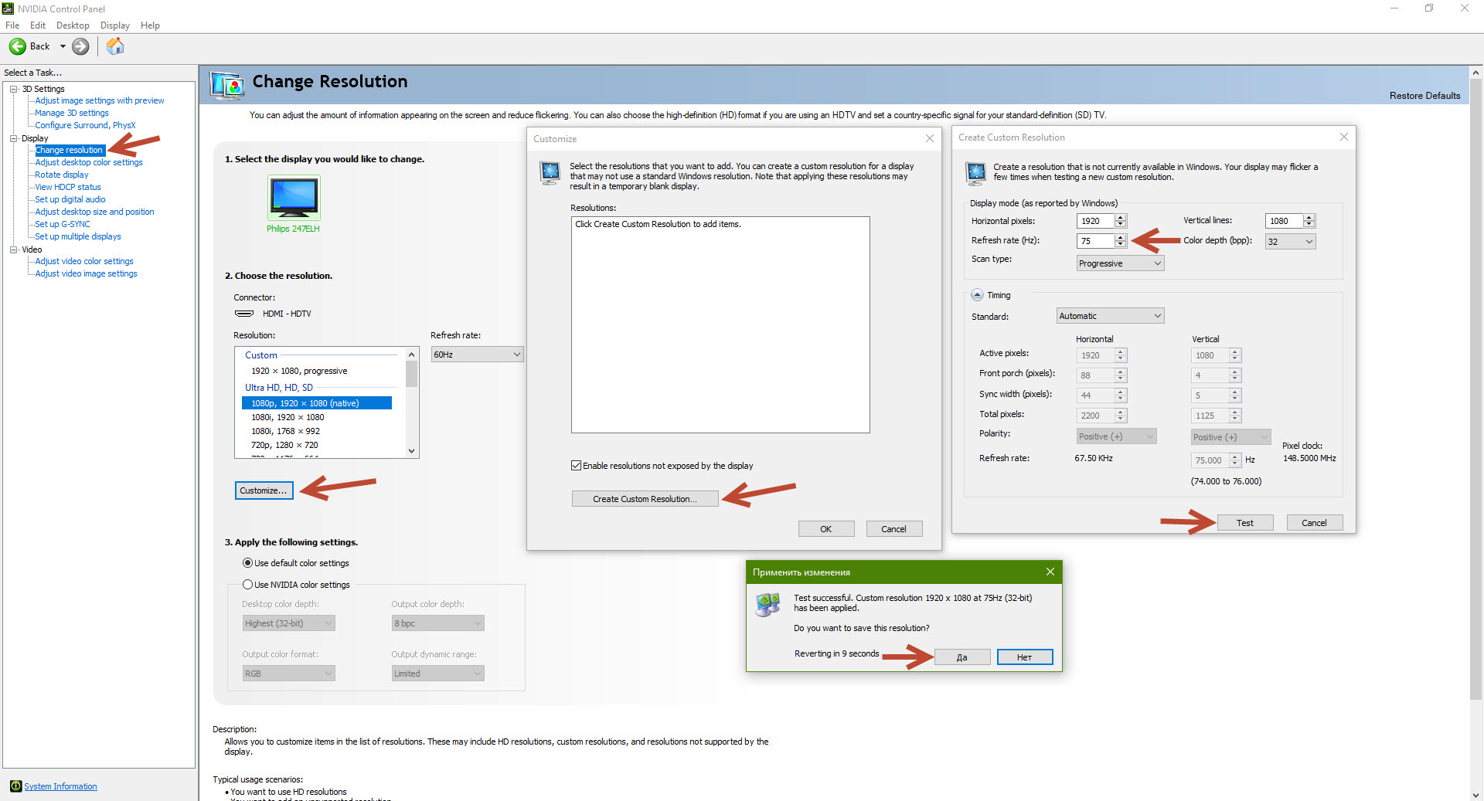This screenshot has width=1484, height=801.
Task: Open Manage 3D settings
Action: tap(72, 113)
